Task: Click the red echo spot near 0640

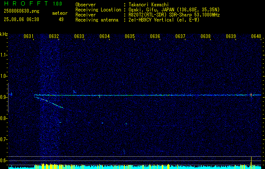Action: (251, 95)
